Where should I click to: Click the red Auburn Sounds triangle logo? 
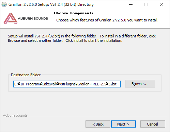10,18
